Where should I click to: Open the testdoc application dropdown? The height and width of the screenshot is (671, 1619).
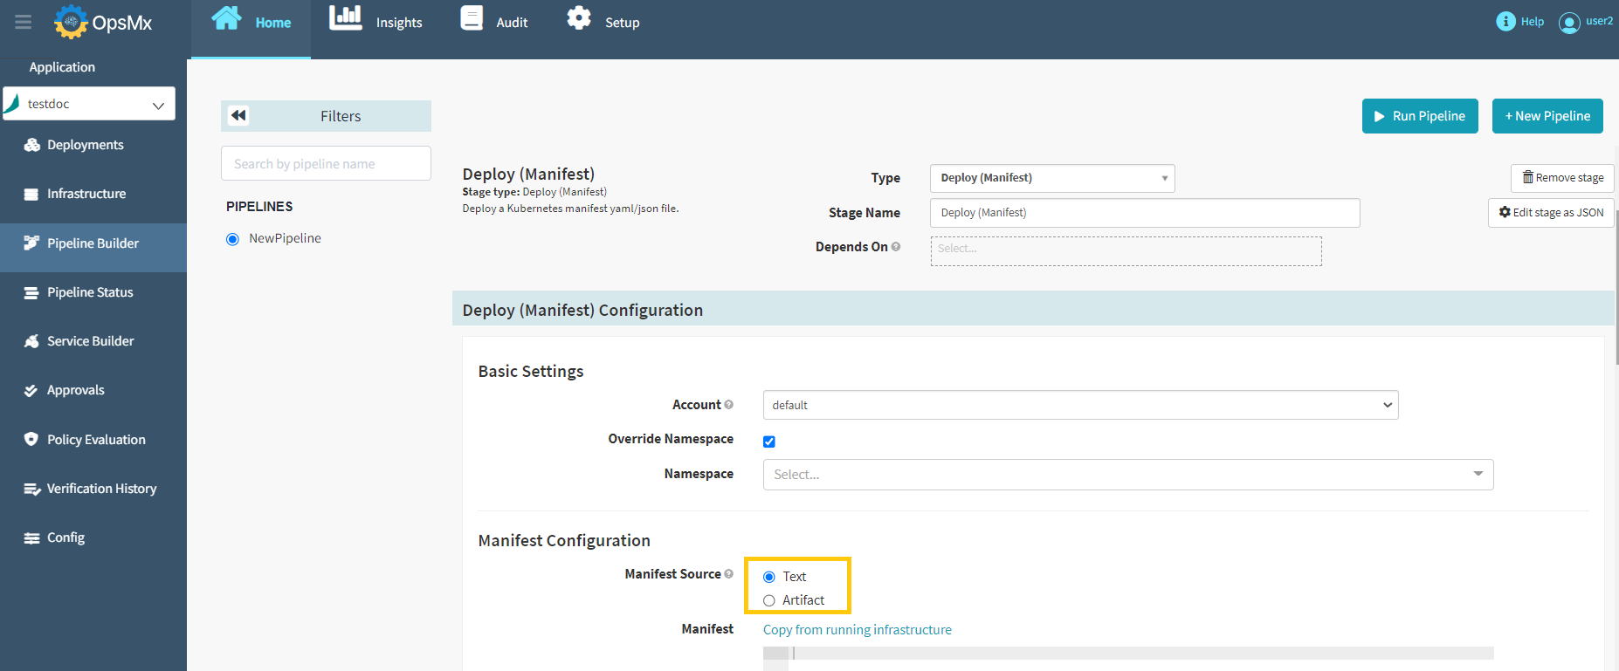pyautogui.click(x=89, y=104)
